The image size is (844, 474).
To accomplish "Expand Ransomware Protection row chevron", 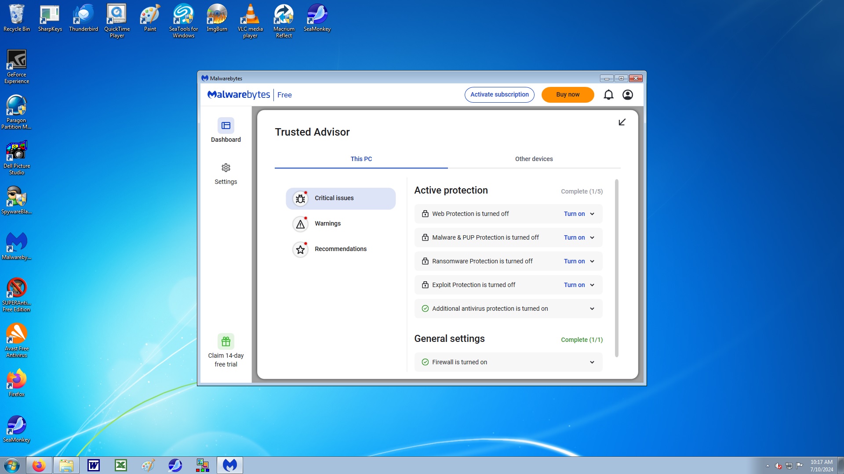I will 592,262.
